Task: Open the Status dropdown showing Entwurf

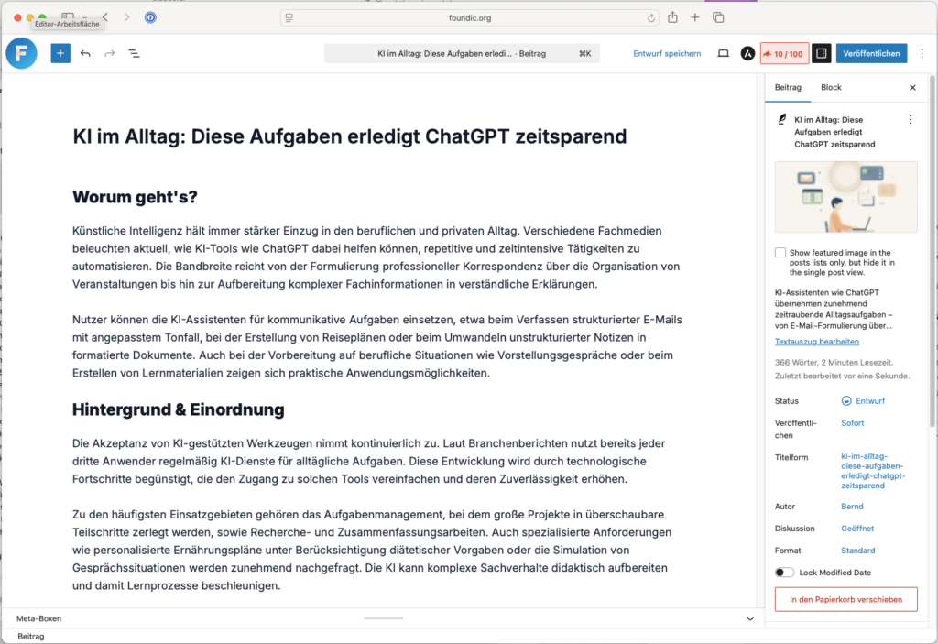Action: click(867, 401)
